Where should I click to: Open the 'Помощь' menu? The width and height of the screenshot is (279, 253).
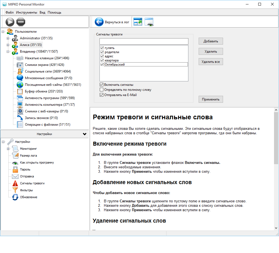[x=54, y=12]
